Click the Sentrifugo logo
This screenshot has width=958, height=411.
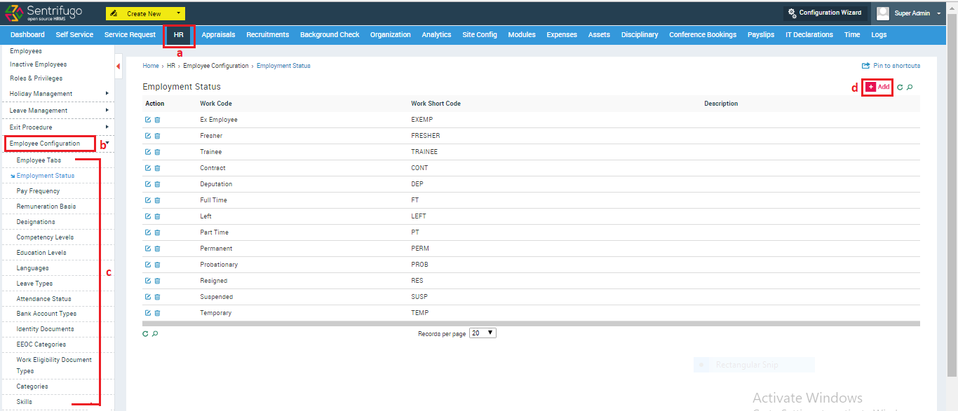pyautogui.click(x=43, y=13)
